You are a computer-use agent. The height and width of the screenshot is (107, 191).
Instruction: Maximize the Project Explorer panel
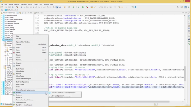[x=31, y=13]
